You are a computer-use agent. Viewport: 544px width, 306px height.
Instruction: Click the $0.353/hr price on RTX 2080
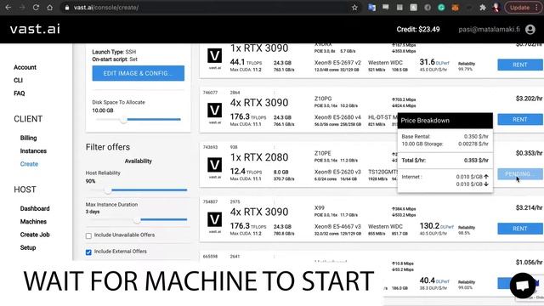tap(529, 153)
